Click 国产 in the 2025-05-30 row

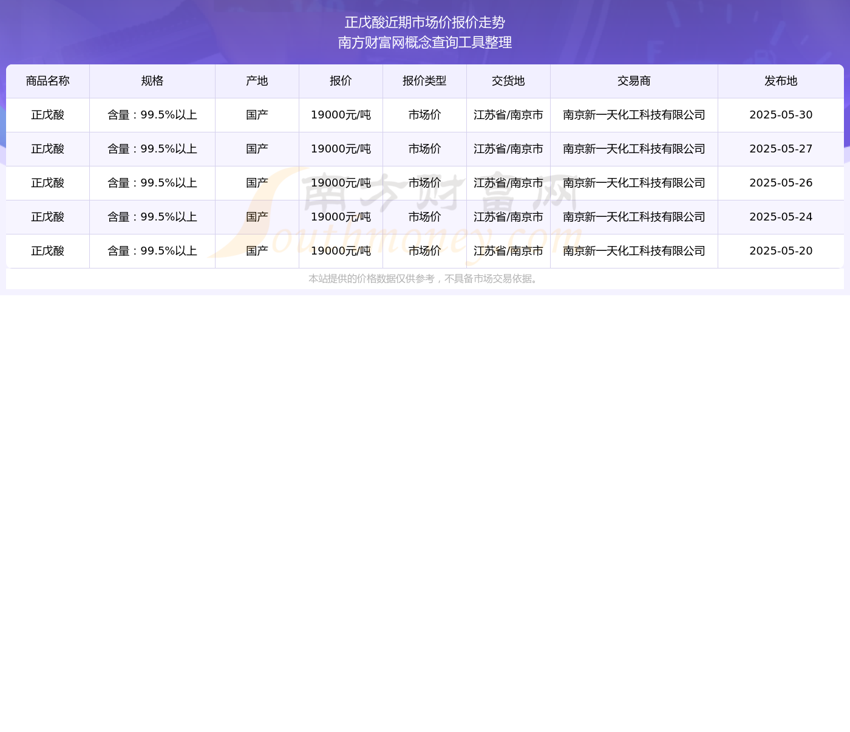(257, 115)
